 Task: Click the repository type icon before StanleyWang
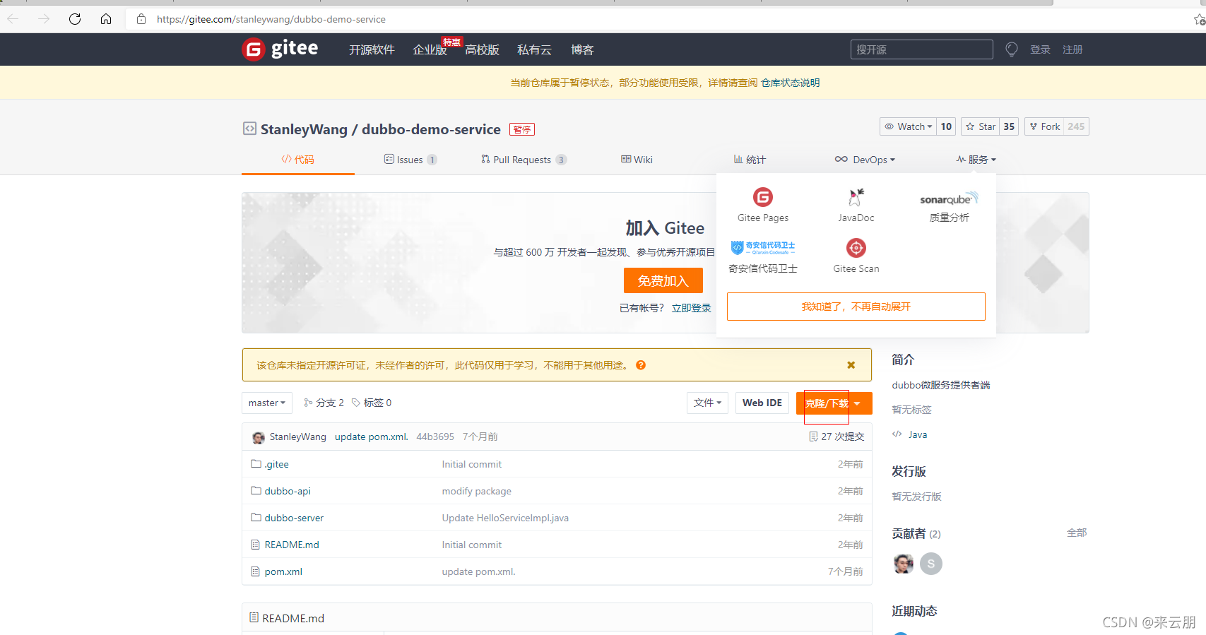click(249, 129)
